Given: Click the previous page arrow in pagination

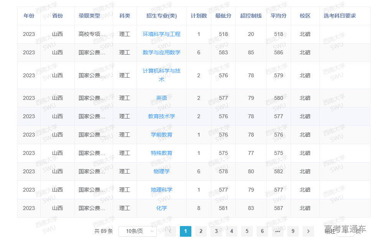Looking at the screenshot, I should point(170,231).
